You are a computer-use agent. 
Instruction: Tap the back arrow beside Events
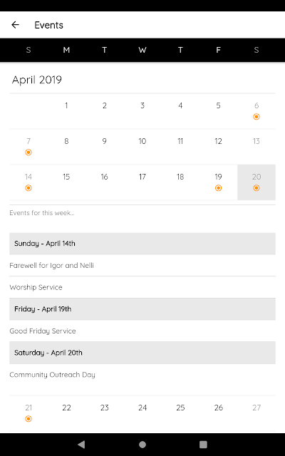15,25
